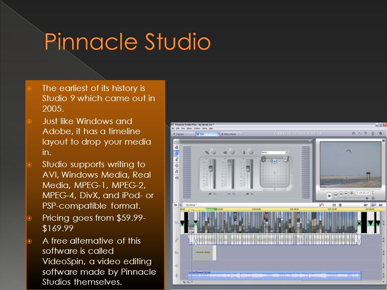Viewport: 387px width, 290px height.
Task: Click the open audio toolbox speaker icon
Action: (181, 205)
